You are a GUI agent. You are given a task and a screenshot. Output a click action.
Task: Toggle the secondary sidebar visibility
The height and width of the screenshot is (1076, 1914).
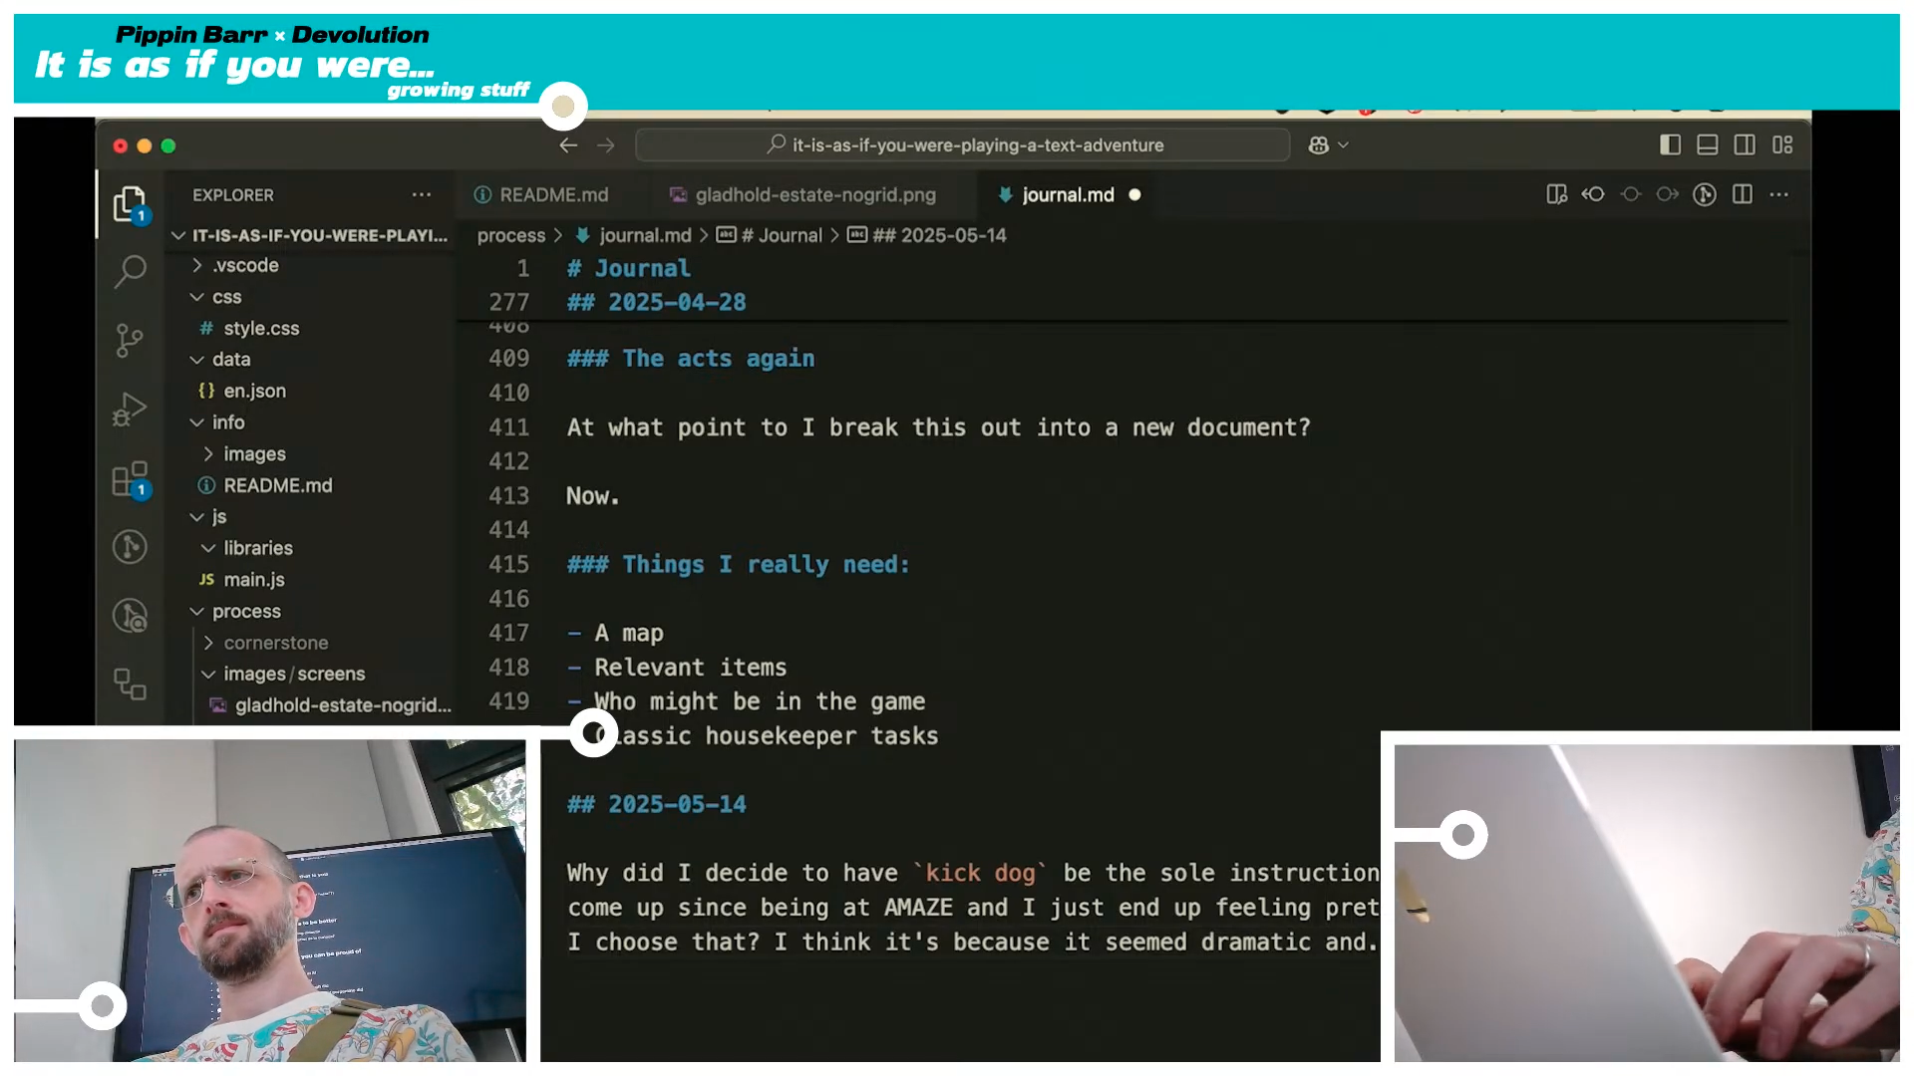click(1745, 145)
